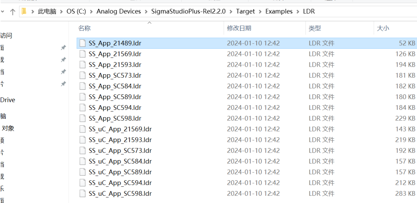417x203 pixels.
Task: Expand the chevron after Examples breadcrumb
Action: click(298, 12)
